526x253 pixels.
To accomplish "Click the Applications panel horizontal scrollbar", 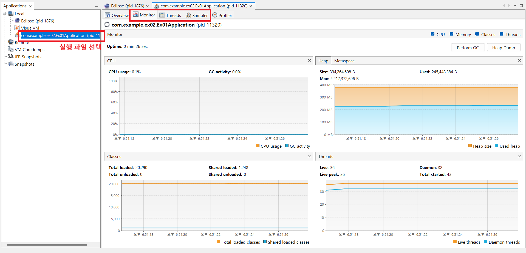I will point(47,245).
